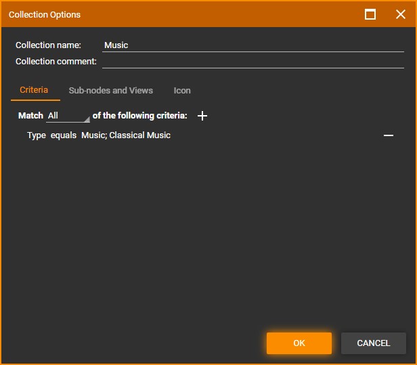Close the Collection Options dialog
The width and height of the screenshot is (417, 365).
click(x=400, y=14)
